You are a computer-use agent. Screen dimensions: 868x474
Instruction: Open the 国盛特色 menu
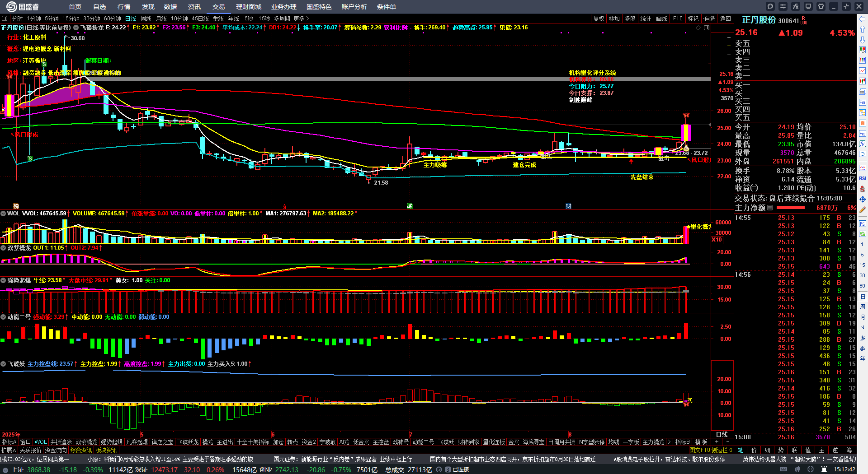(x=319, y=7)
